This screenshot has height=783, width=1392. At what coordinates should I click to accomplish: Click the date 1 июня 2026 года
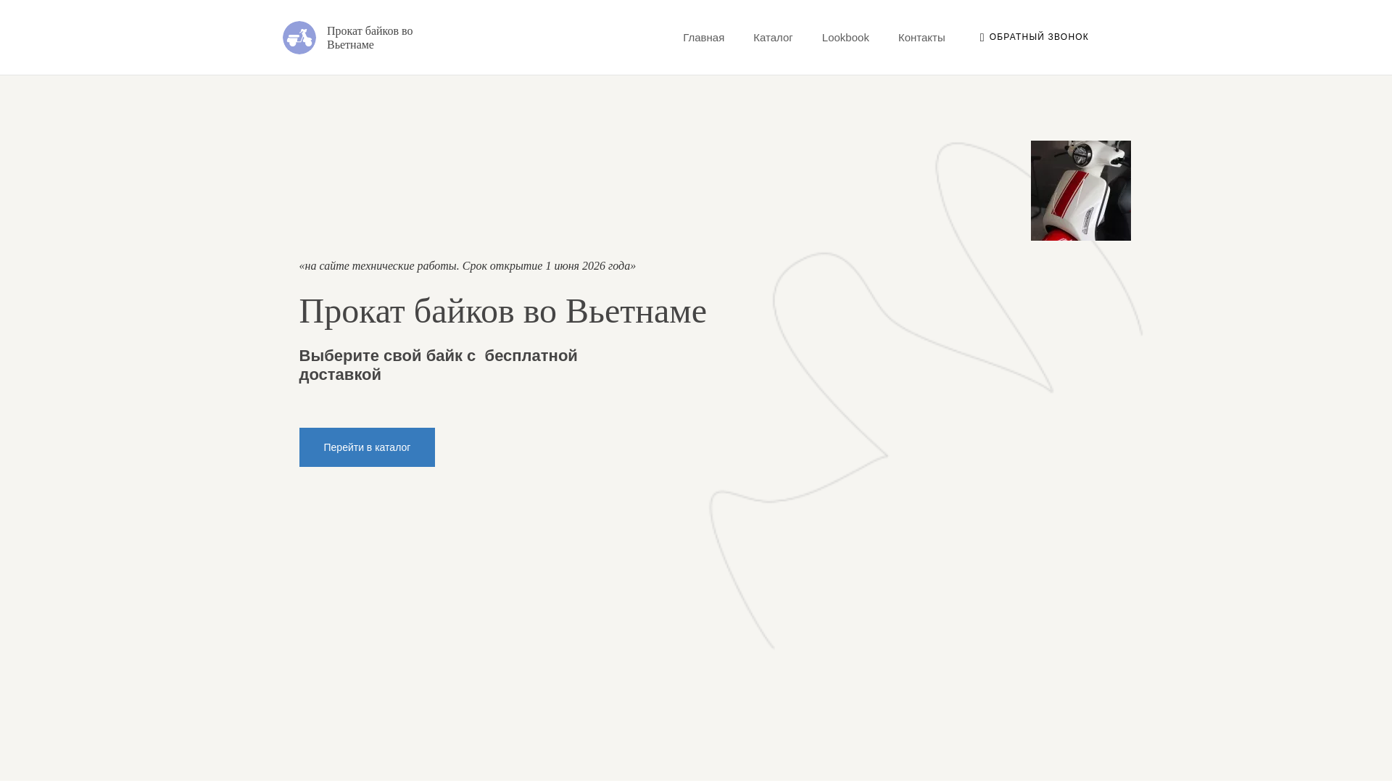589,266
